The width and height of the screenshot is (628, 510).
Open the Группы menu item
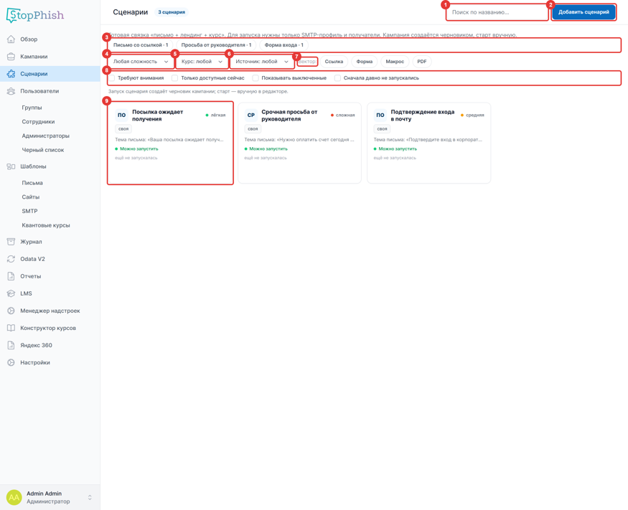32,108
